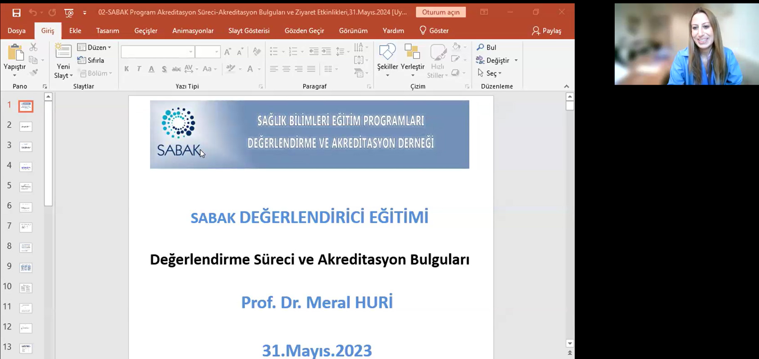Click the Format Painter brush icon
This screenshot has width=759, height=359.
point(34,73)
